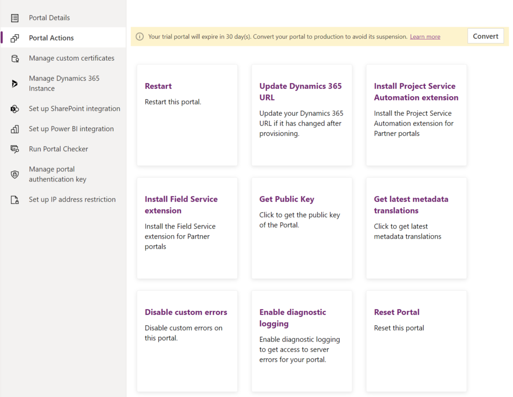Click the info icon in trial banner
Image resolution: width=513 pixels, height=397 pixels.
[140, 37]
